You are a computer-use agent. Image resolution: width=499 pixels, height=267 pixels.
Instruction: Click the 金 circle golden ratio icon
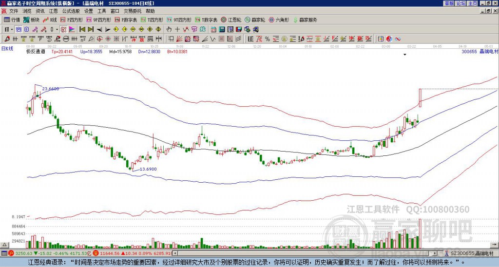click(x=284, y=39)
